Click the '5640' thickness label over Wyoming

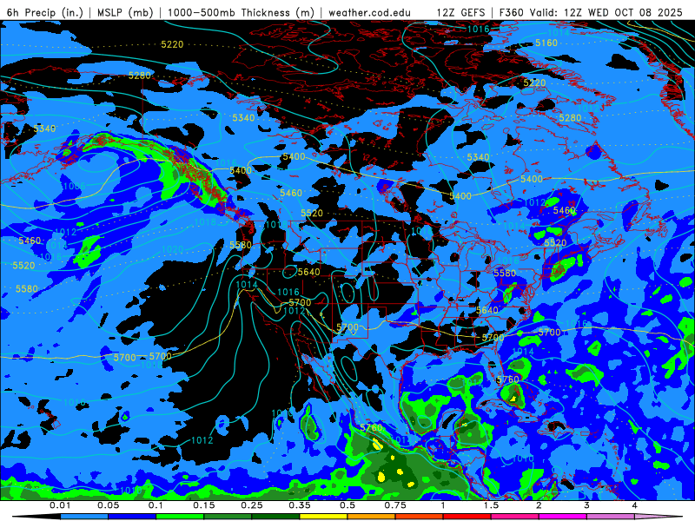[x=309, y=272]
